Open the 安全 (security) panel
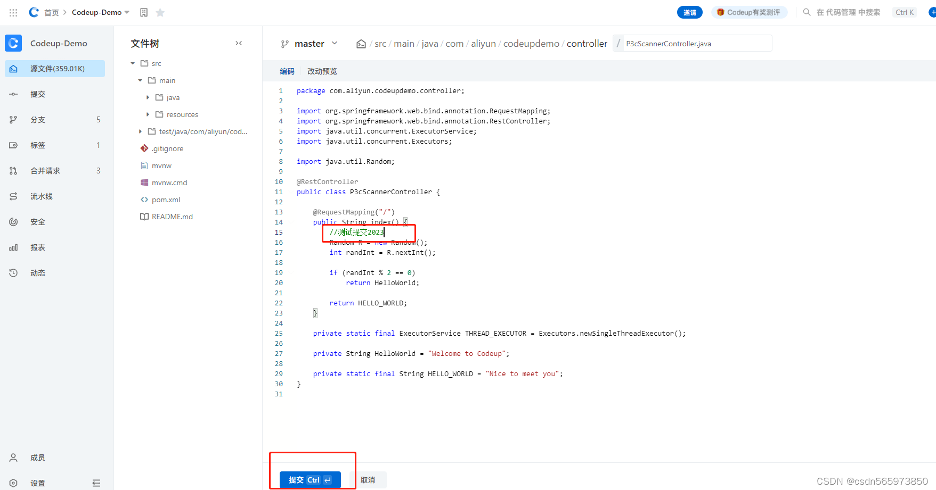 [37, 221]
